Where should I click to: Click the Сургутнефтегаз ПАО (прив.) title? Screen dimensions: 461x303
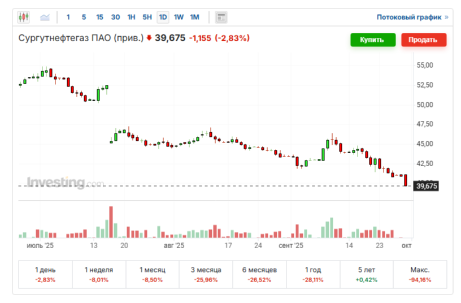pos(81,38)
